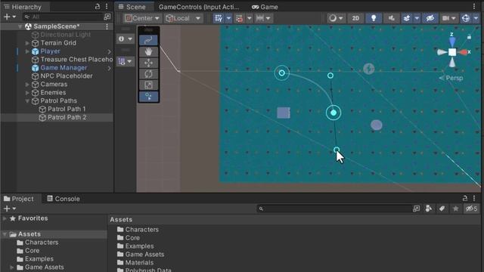Click the Hierarchy panel lock icon
The width and height of the screenshot is (484, 272).
click(98, 7)
